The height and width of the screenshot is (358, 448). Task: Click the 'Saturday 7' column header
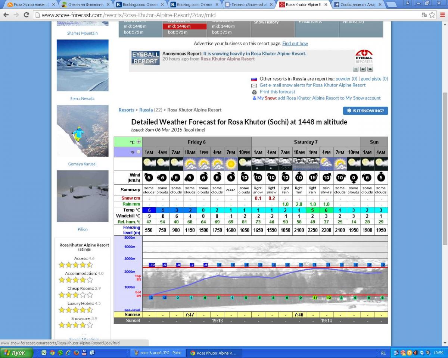point(306,142)
